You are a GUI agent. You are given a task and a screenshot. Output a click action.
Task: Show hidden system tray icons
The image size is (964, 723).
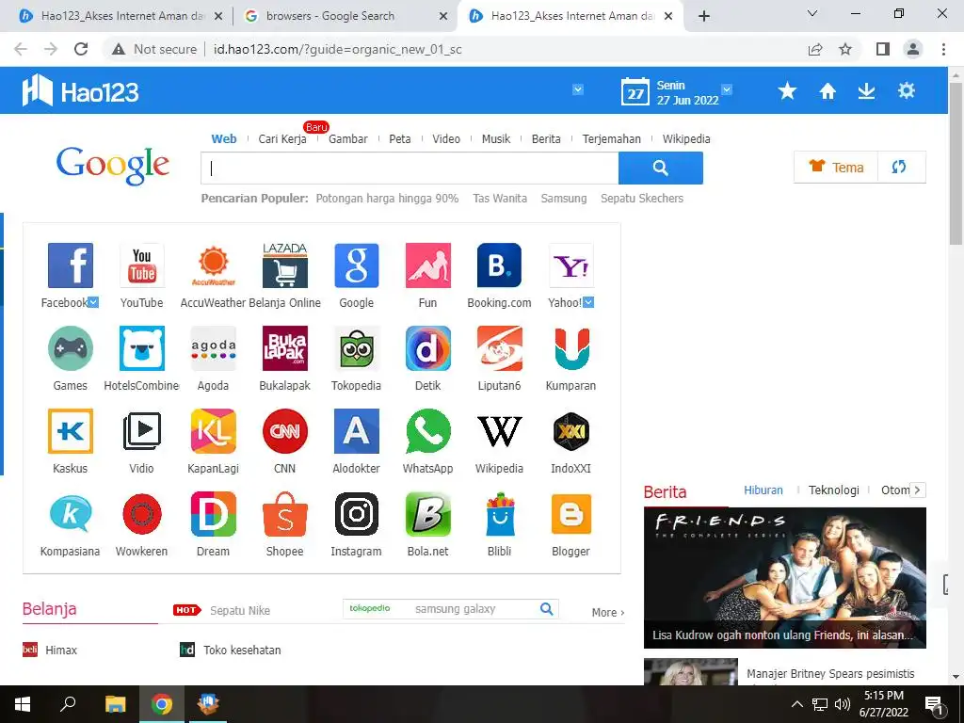[x=796, y=704]
